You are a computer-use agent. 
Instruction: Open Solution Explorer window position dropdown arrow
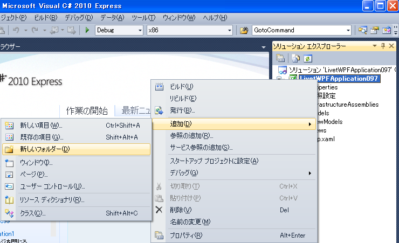click(x=375, y=46)
